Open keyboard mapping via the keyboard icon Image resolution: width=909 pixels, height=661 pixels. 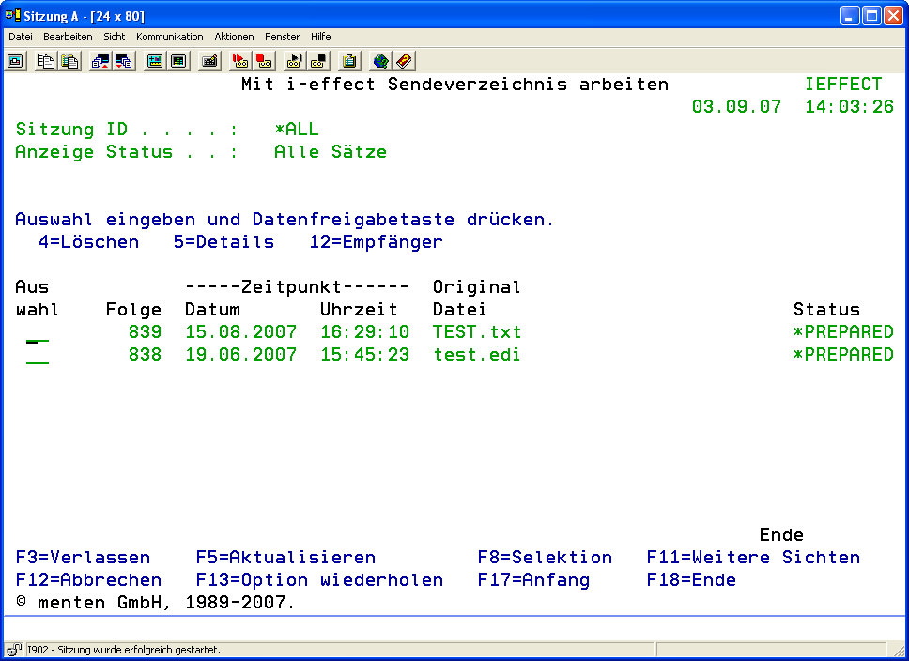(x=209, y=61)
